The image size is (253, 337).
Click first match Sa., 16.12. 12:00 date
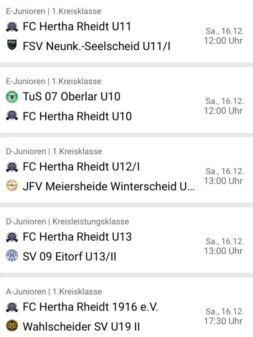point(224,36)
